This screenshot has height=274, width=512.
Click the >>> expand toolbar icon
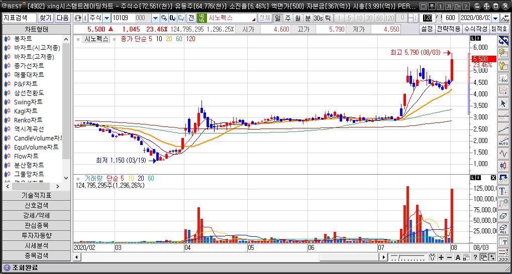point(503,259)
